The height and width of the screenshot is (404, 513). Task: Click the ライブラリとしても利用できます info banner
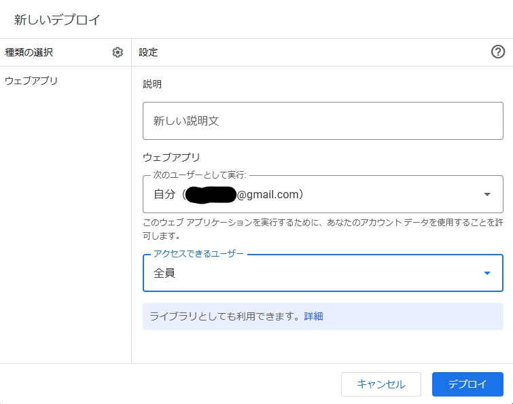(x=224, y=316)
